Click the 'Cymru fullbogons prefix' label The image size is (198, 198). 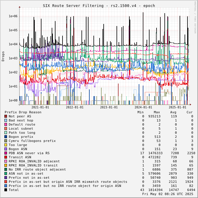[x=32, y=141]
